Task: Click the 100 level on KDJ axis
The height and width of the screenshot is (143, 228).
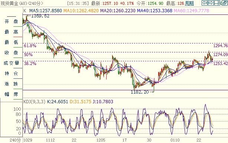Action: (17, 109)
